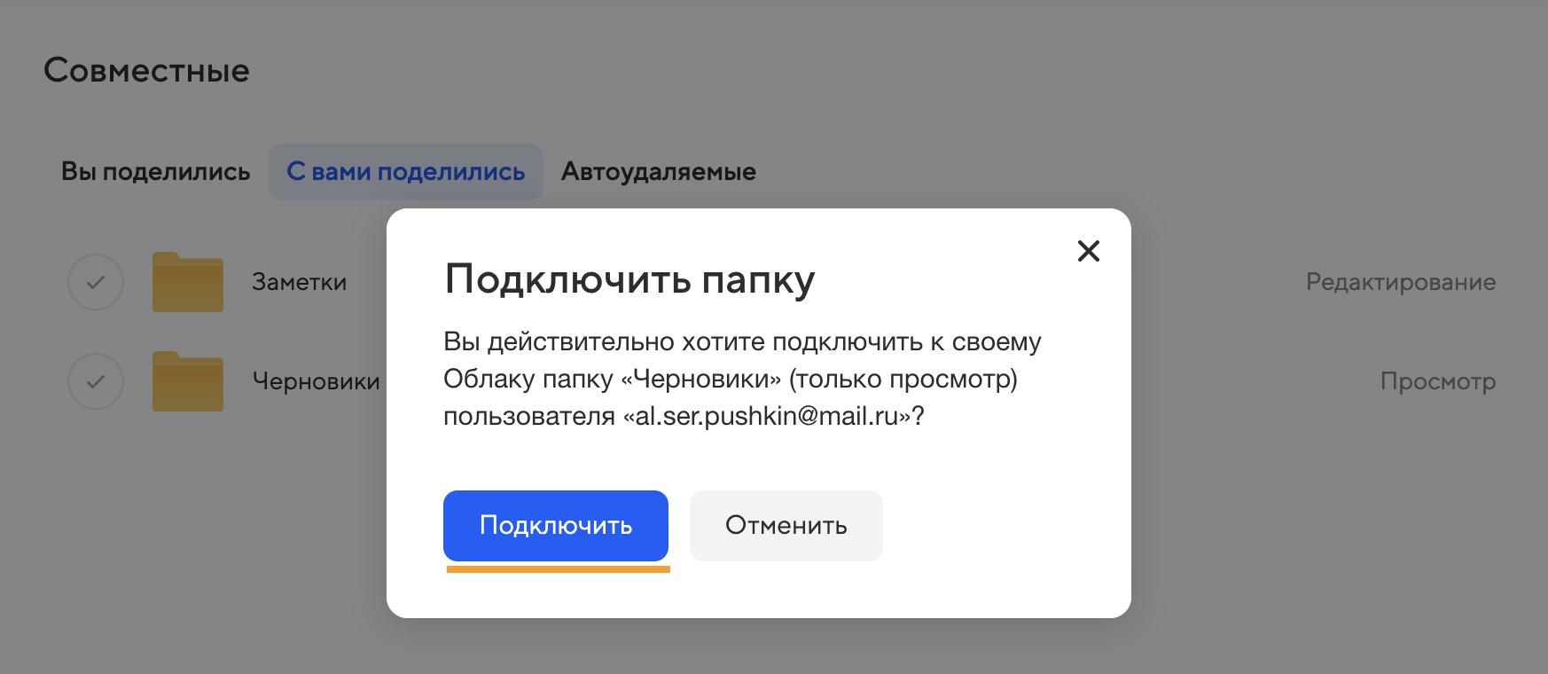Click the Черновики folder icon
1548x674 pixels.
pos(187,381)
